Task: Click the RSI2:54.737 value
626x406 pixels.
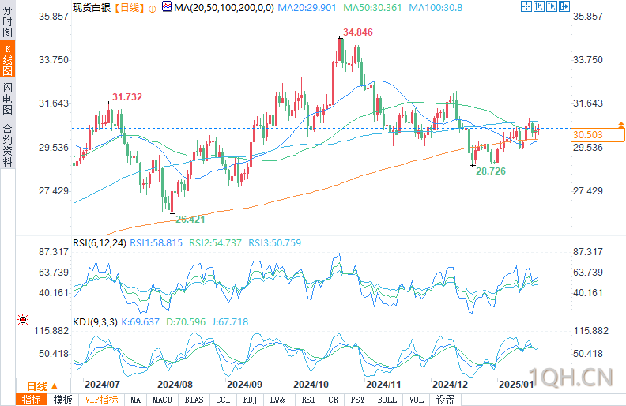Action: pyautogui.click(x=215, y=242)
